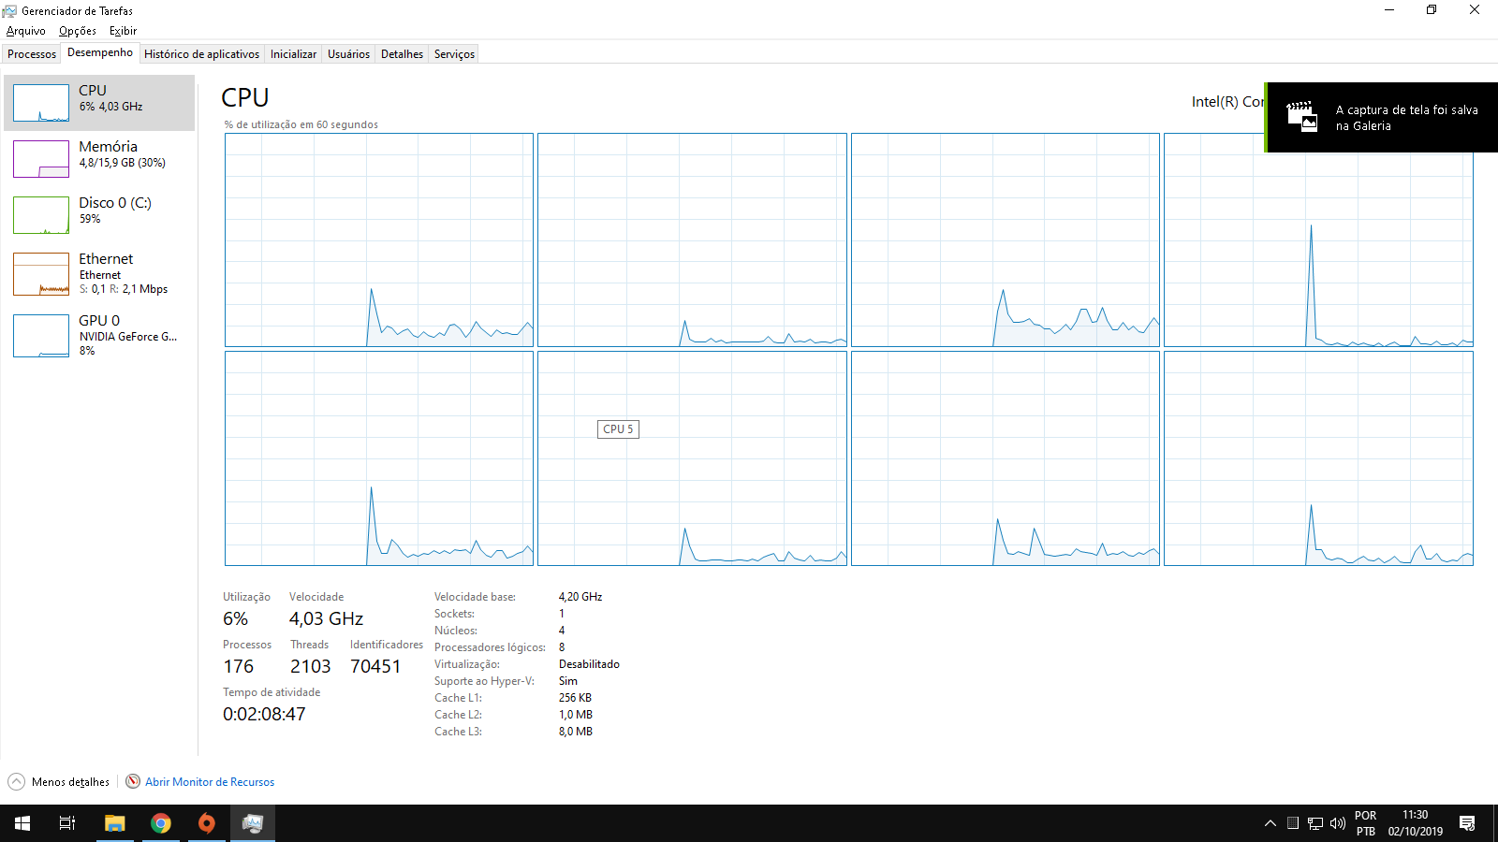This screenshot has height=842, width=1498.
Task: Click the Task Manager taskbar icon
Action: 253,823
